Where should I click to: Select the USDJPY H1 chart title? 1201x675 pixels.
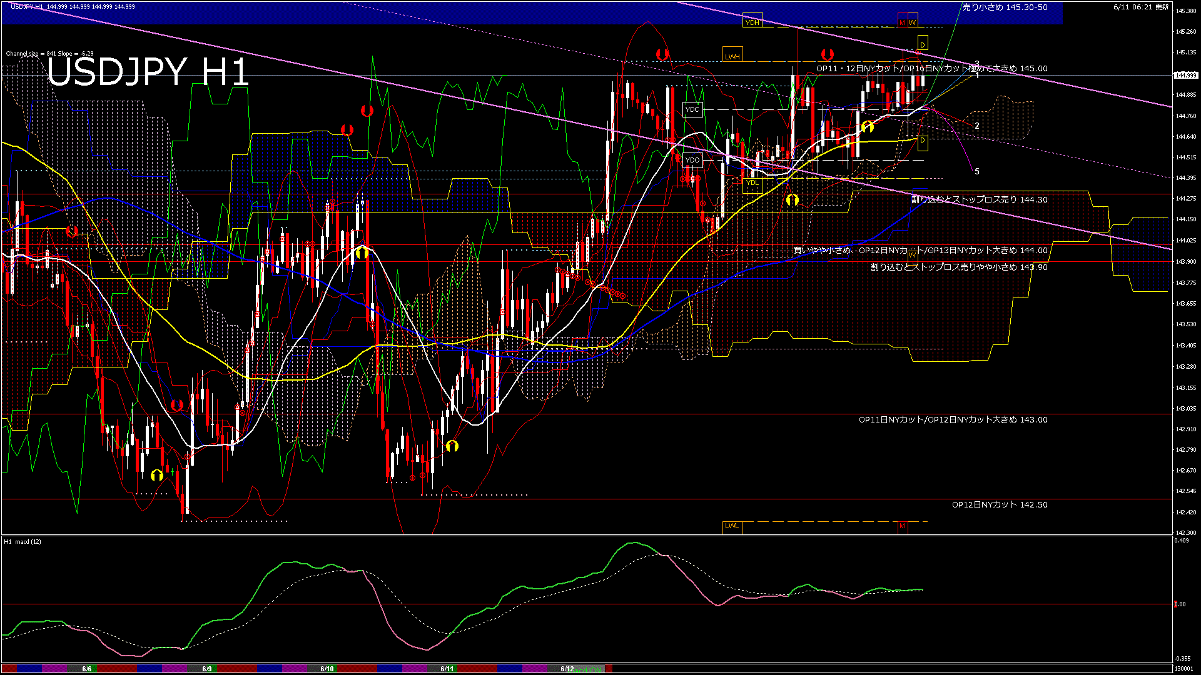click(148, 71)
